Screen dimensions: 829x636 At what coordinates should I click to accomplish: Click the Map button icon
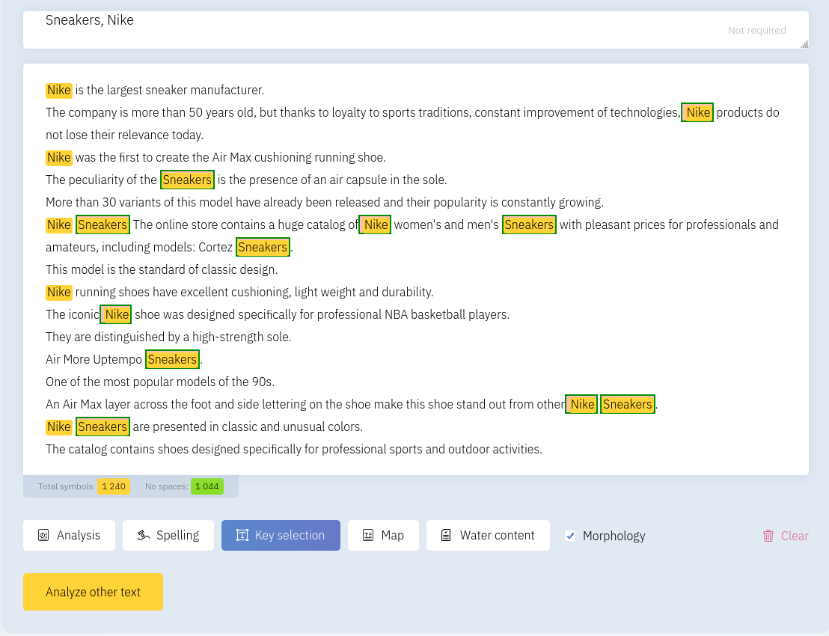pos(368,536)
